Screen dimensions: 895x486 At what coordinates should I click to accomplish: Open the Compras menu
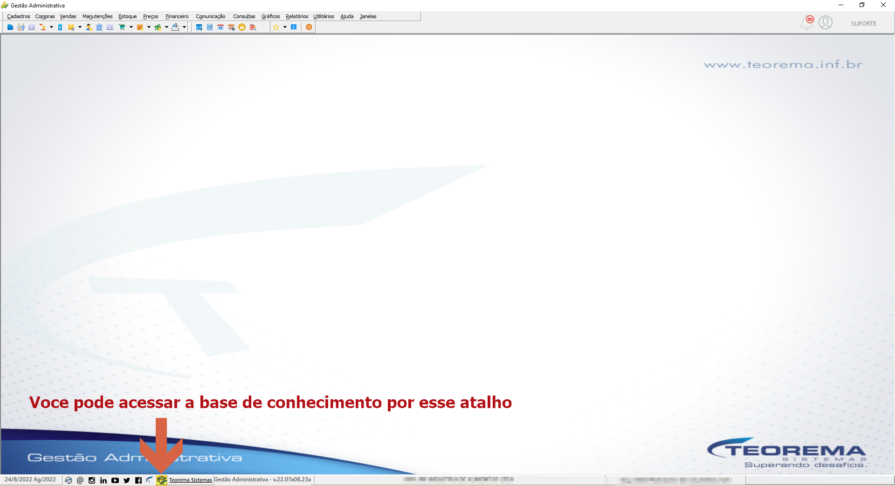pyautogui.click(x=45, y=16)
